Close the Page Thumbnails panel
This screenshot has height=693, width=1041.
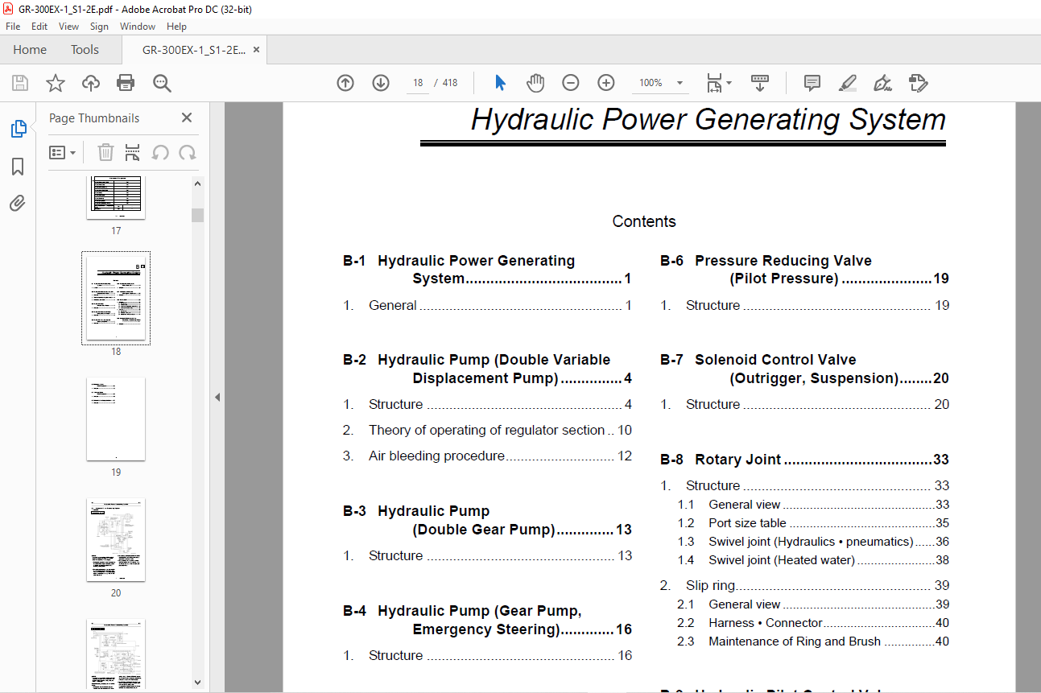187,118
